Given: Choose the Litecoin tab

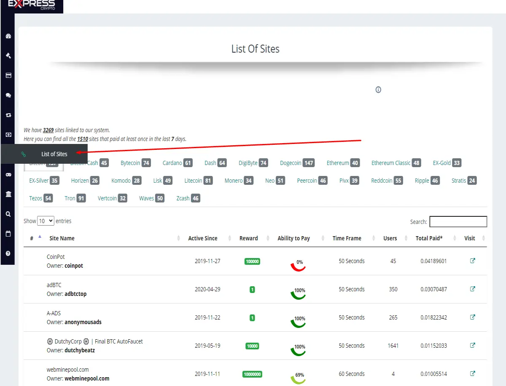Looking at the screenshot, I should point(198,181).
